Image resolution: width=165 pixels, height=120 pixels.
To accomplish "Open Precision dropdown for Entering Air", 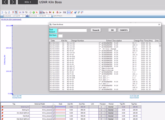I will tap(105, 107).
